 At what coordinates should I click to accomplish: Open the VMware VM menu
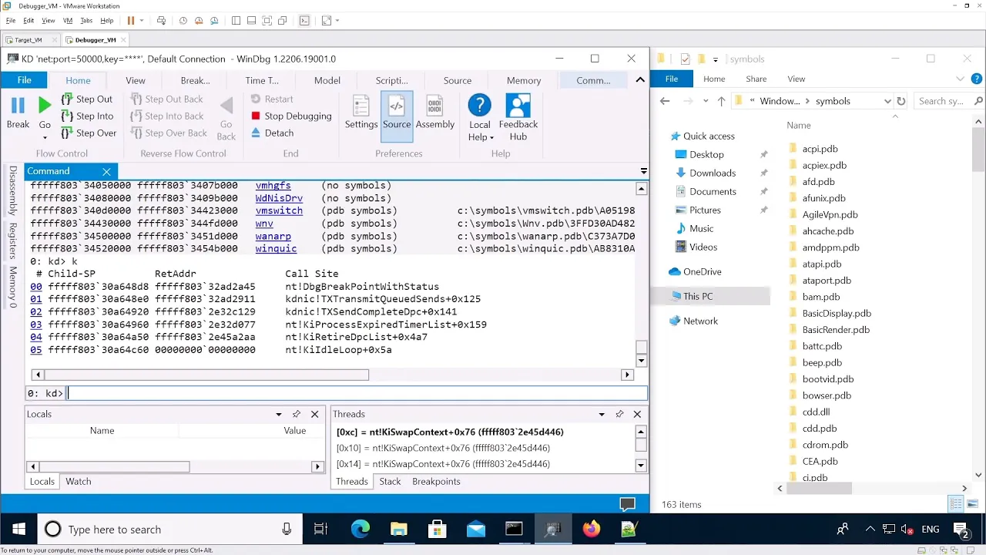pos(68,21)
